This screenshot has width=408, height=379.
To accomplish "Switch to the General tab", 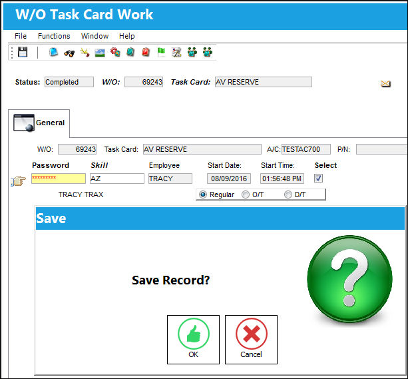I will (39, 123).
